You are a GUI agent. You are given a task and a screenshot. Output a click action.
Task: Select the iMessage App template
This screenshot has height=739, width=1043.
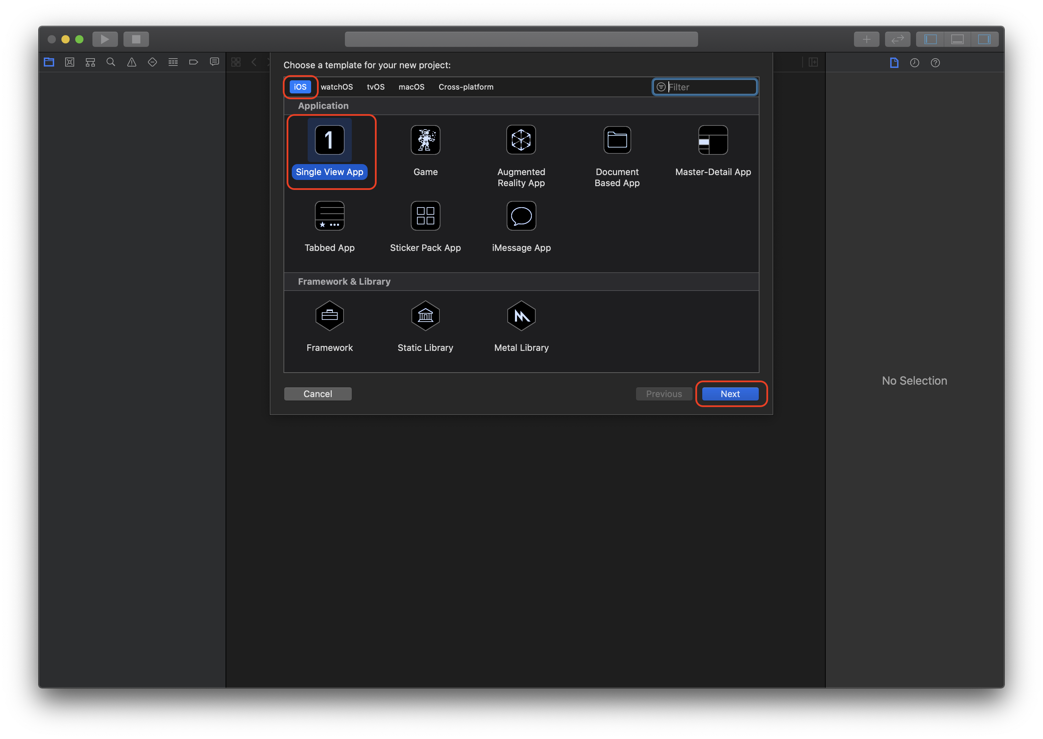(x=521, y=216)
